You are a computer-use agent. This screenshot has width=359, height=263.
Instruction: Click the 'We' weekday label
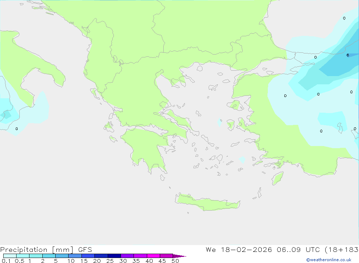click(211, 250)
